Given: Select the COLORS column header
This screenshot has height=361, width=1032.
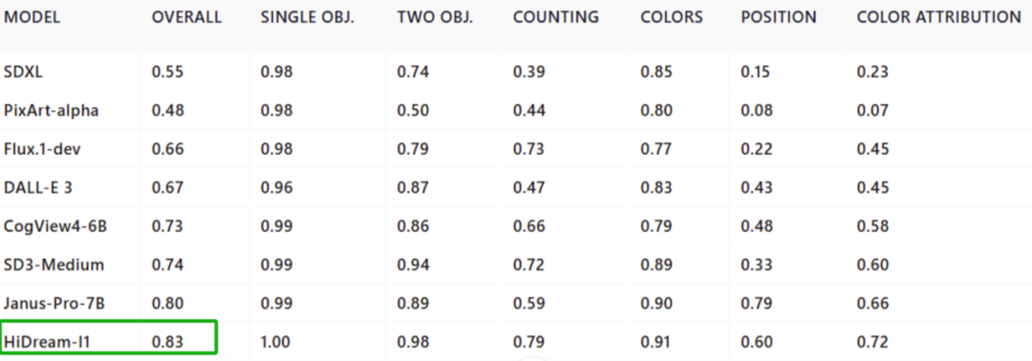Looking at the screenshot, I should click(672, 18).
